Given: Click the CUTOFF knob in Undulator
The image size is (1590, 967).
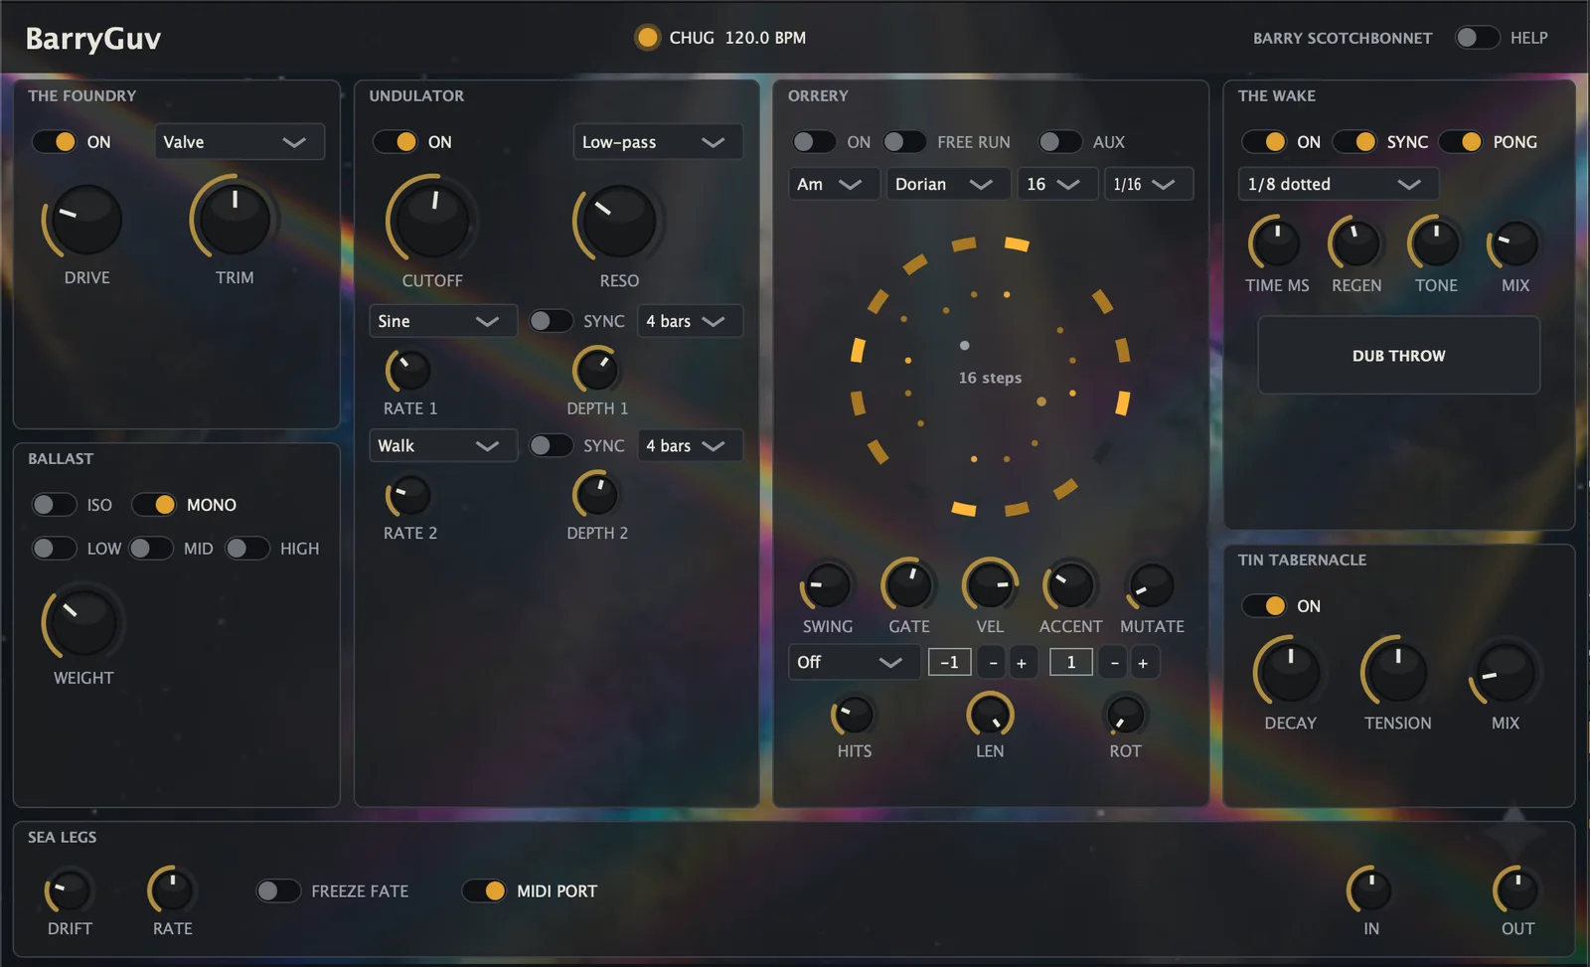Looking at the screenshot, I should point(431,219).
